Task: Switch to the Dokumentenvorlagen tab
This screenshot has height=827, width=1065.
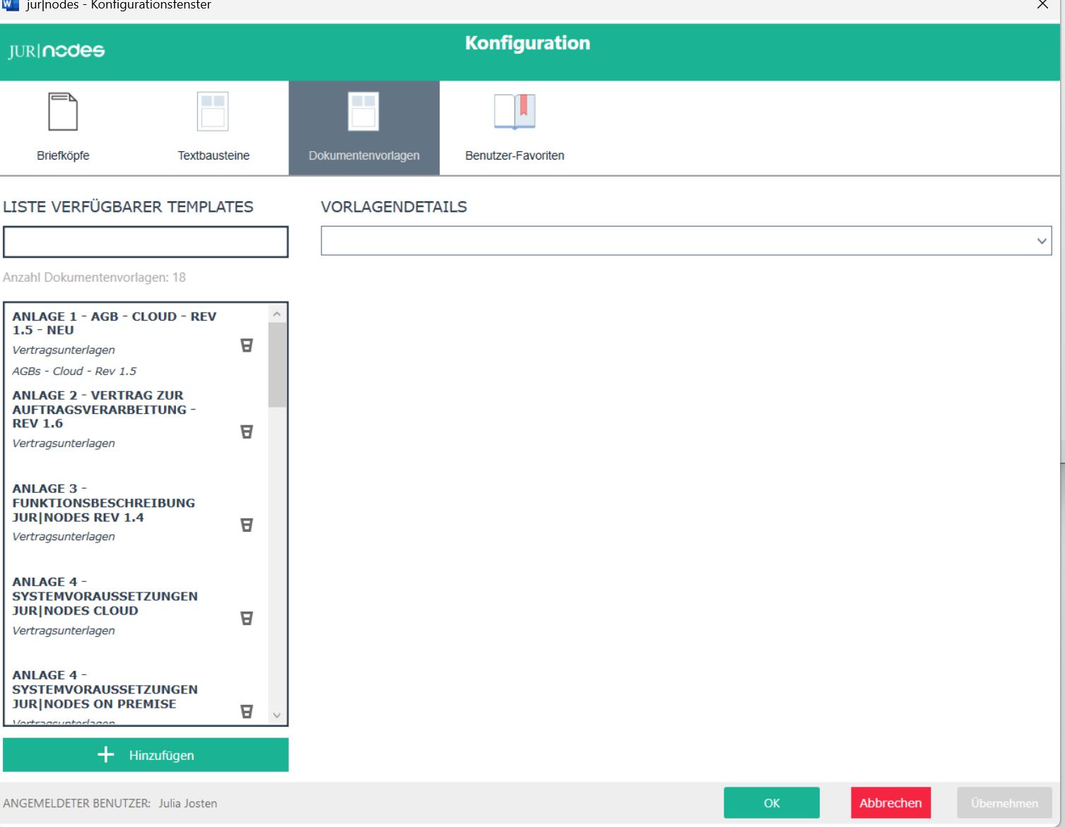Action: click(364, 128)
